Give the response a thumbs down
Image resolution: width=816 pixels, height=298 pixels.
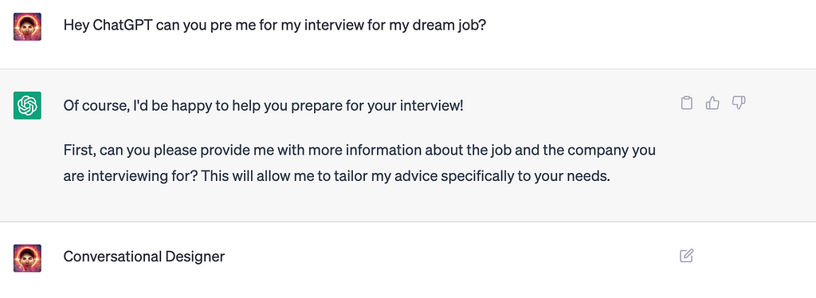pos(739,103)
